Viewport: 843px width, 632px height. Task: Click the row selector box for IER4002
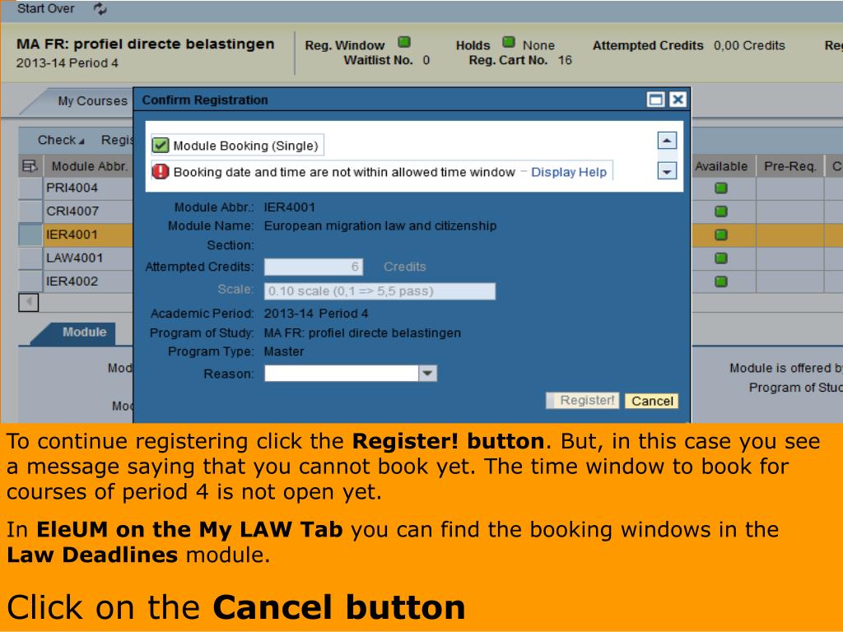pos(30,281)
